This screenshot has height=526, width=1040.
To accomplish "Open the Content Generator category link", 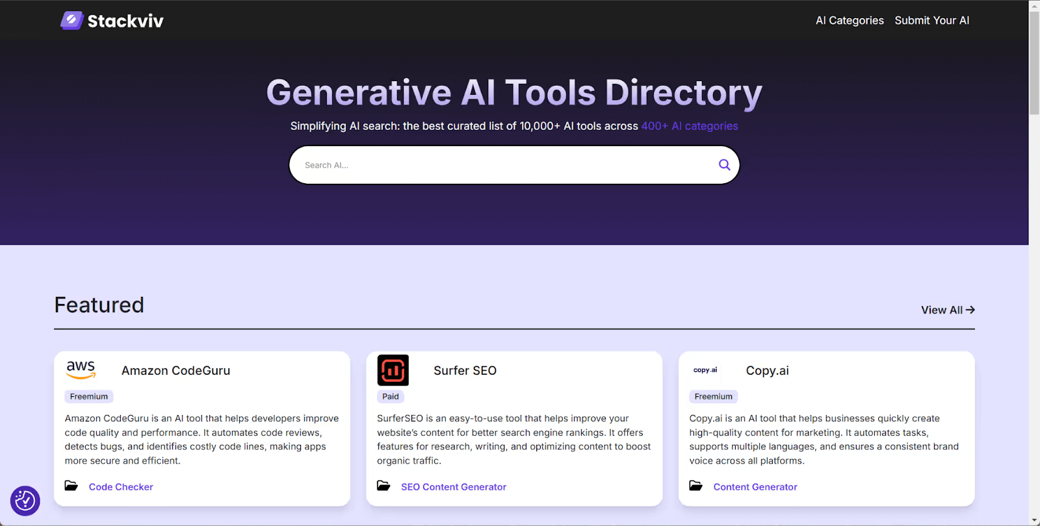I will tap(755, 487).
